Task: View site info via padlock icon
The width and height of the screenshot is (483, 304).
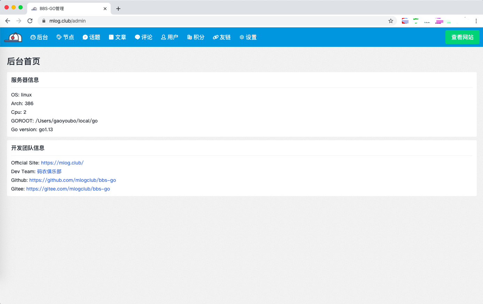Action: click(44, 21)
